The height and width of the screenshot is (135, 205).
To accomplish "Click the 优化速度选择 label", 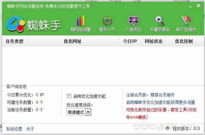I will click(x=79, y=105).
